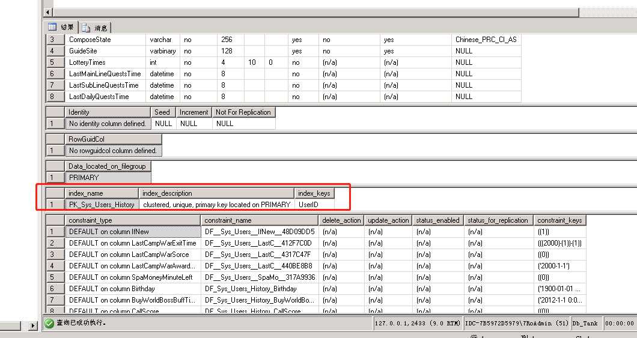637x338 pixels.
Task: Select the DF_Sys_Users_History_Birthday constraint cell
Action: coord(260,289)
